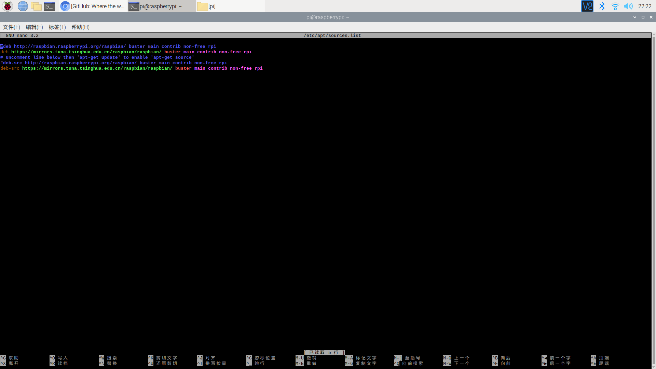Click the 前一个字 shortcut hint

click(556, 358)
